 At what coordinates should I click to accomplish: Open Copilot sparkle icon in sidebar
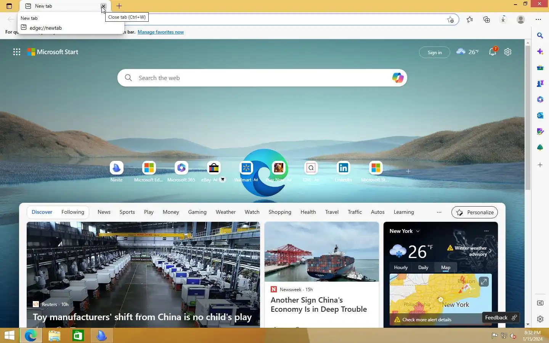click(x=540, y=51)
